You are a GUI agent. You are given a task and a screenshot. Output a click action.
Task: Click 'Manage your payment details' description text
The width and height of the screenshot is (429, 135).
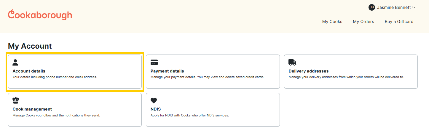point(207,77)
